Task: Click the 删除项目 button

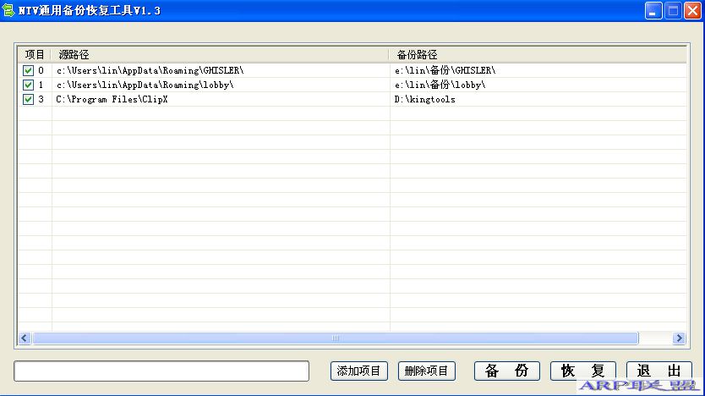Action: pyautogui.click(x=426, y=371)
